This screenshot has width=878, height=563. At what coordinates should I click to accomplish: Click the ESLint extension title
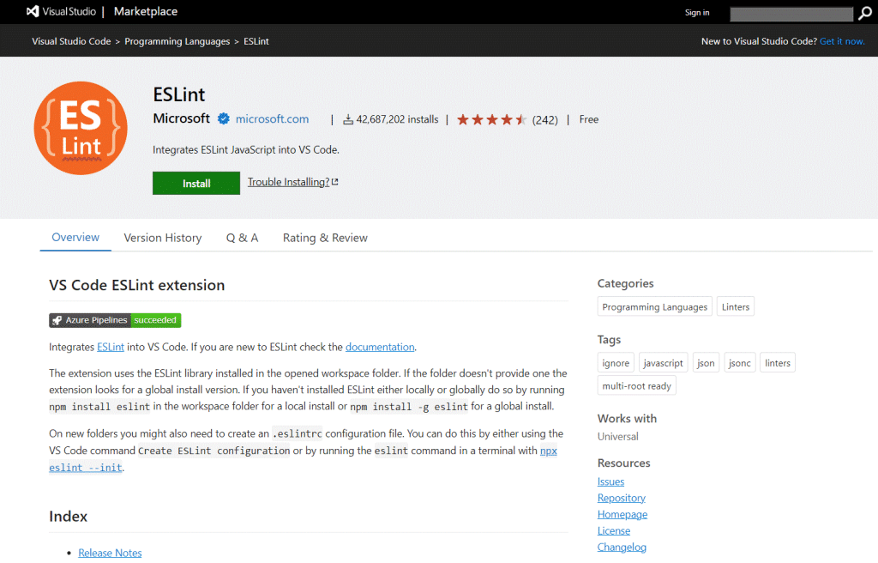pyautogui.click(x=179, y=94)
